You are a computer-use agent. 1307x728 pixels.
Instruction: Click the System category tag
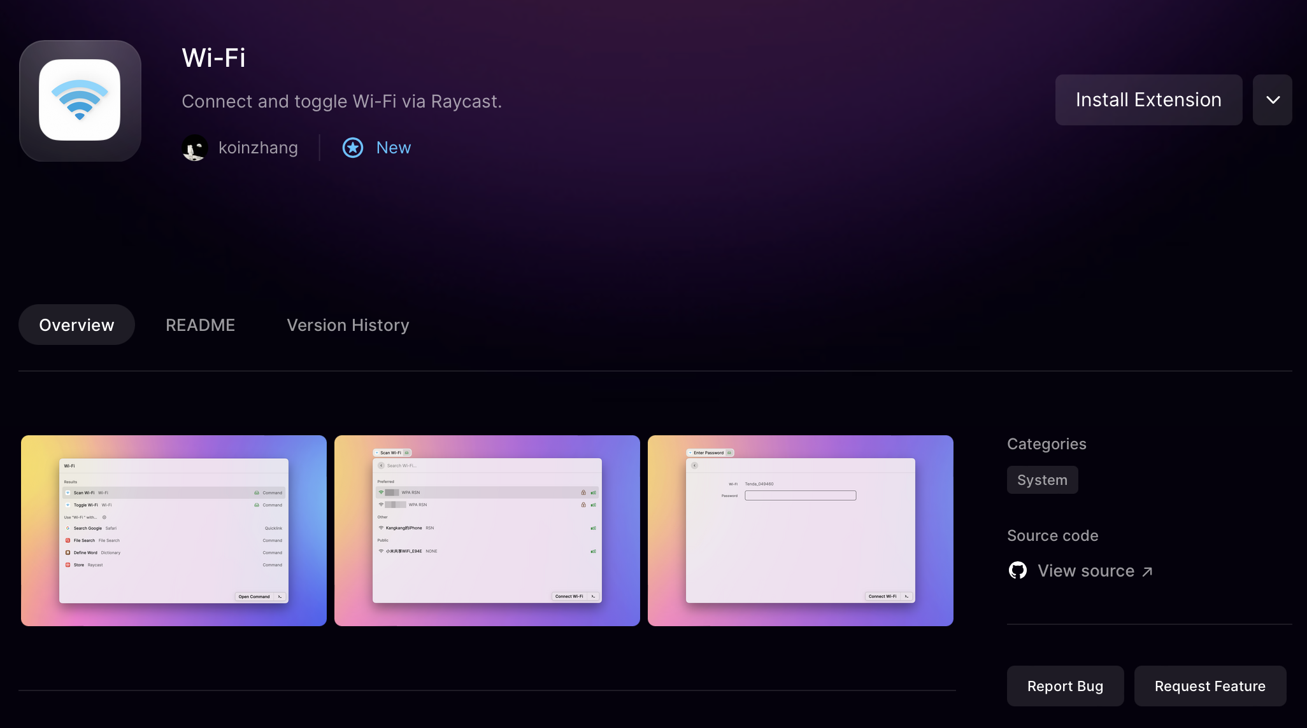point(1042,480)
